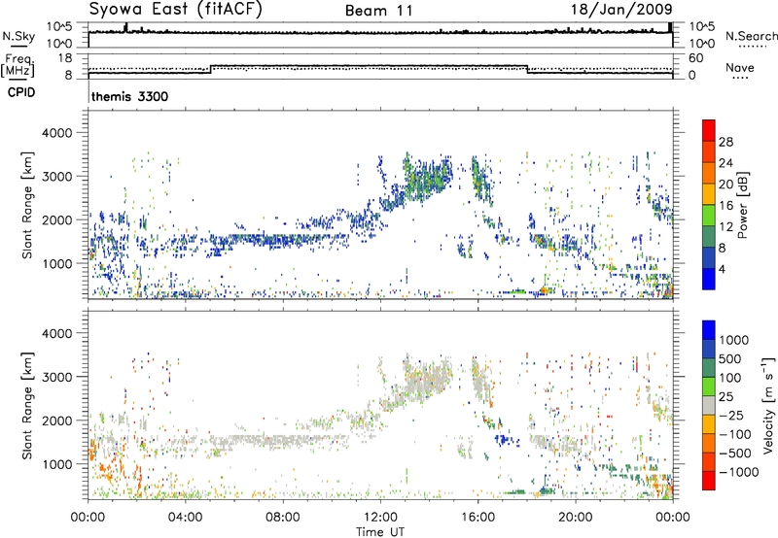Click the "04:00" time tick label
This screenshot has width=778, height=538.
click(x=185, y=518)
